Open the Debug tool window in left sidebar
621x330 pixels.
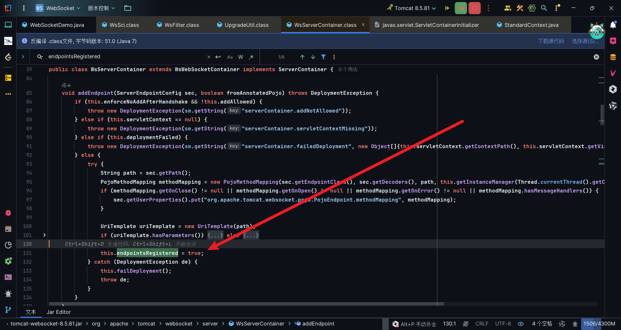tap(8, 213)
